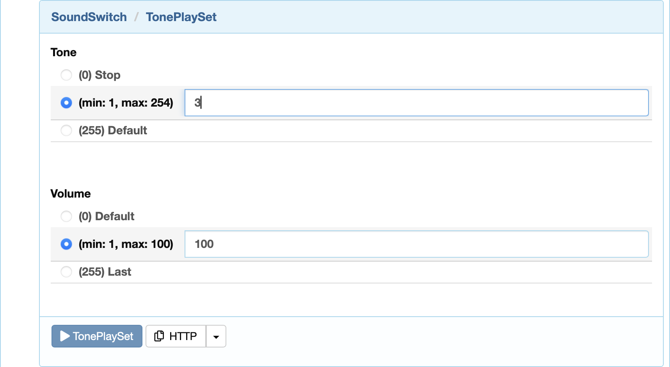The height and width of the screenshot is (367, 670).
Task: Click the "(255) Last" label text
Action: pos(105,272)
